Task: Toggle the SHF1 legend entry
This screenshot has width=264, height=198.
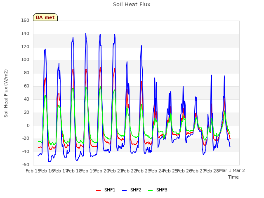Action: (106, 190)
